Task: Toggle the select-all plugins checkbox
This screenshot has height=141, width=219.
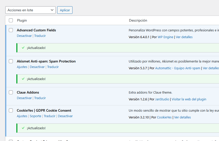Action: coord(11,20)
